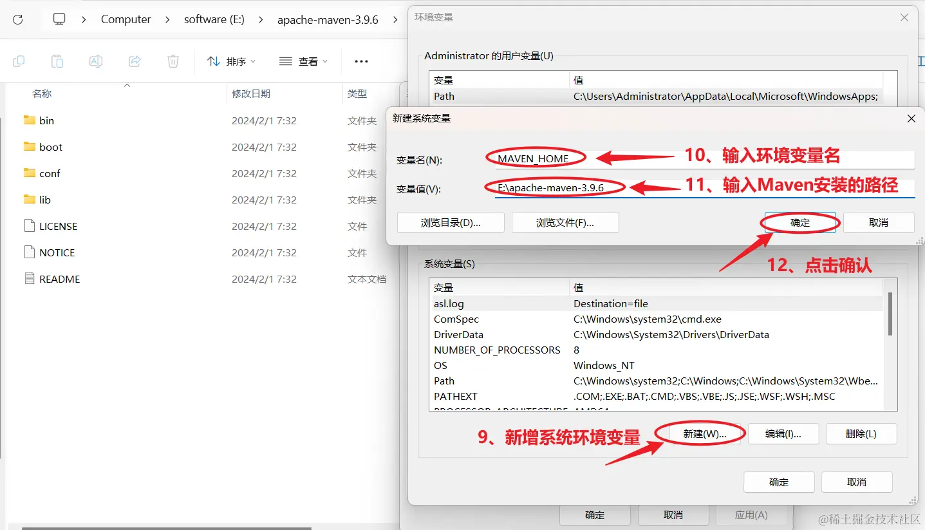The height and width of the screenshot is (530, 925).
Task: Click the share icon in Explorer toolbar
Action: (135, 61)
